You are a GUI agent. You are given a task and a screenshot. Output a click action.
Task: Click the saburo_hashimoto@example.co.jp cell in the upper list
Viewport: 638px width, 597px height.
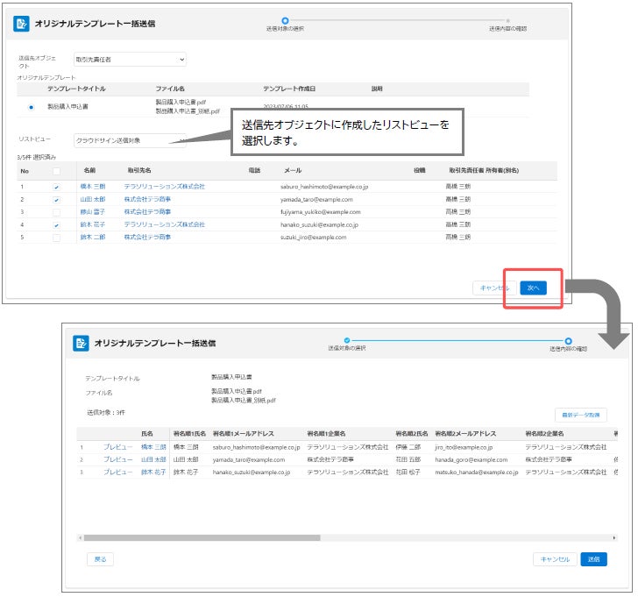(324, 187)
